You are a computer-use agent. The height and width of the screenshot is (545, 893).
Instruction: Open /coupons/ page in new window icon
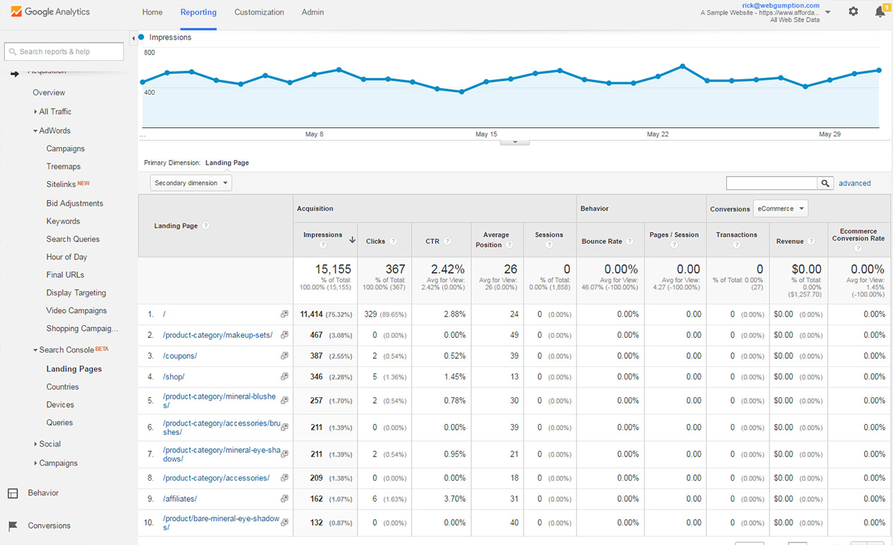(x=284, y=356)
